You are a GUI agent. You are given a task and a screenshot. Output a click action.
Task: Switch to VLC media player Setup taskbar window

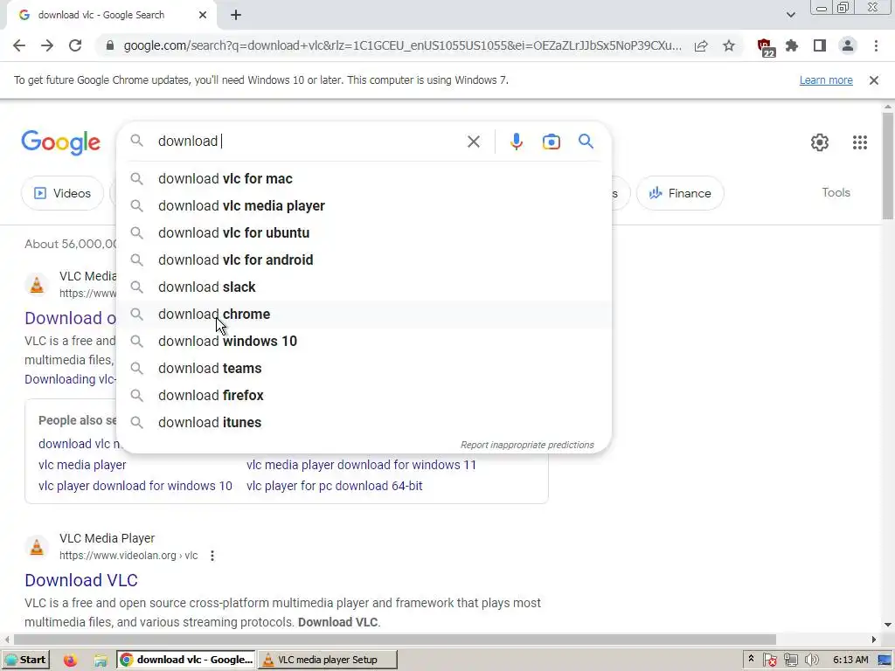[327, 661]
